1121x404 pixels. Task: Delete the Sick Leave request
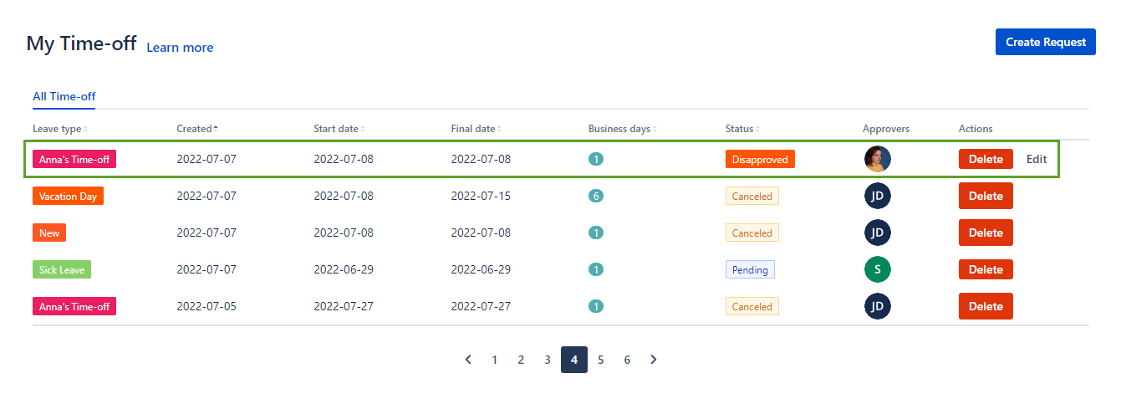tap(985, 269)
